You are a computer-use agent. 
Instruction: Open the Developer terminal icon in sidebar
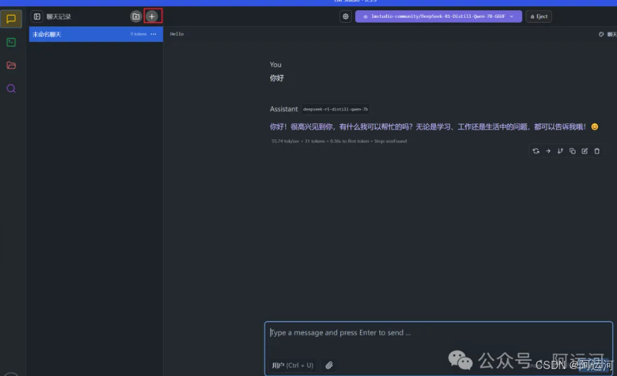coord(11,42)
